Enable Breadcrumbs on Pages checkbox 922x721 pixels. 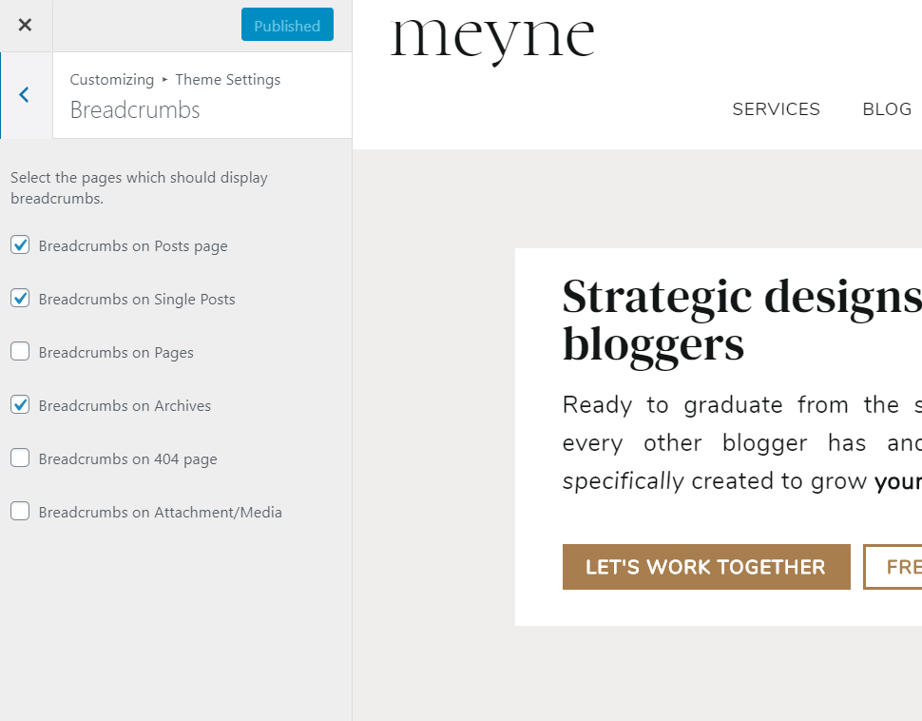(20, 351)
